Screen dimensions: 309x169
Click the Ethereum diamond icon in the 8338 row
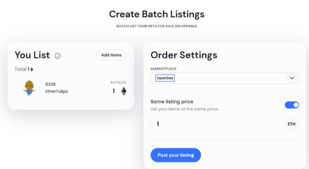[124, 91]
